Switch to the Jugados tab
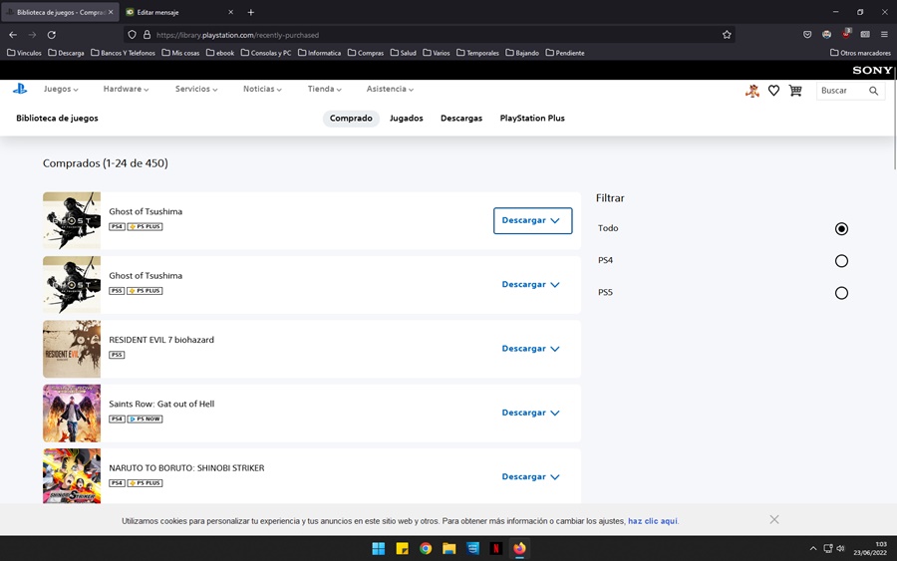 tap(407, 119)
